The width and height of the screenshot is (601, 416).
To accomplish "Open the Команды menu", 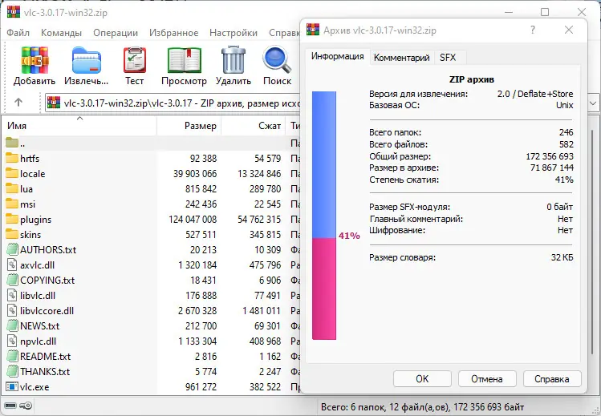I will (x=61, y=33).
